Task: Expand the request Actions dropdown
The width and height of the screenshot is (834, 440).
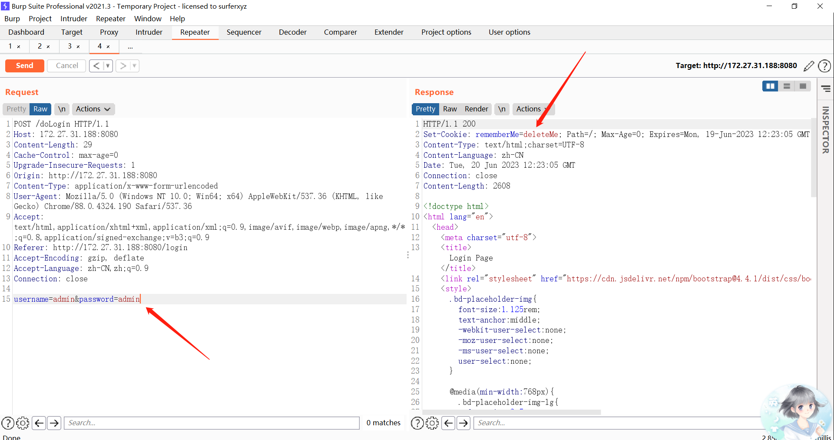Action: point(93,109)
